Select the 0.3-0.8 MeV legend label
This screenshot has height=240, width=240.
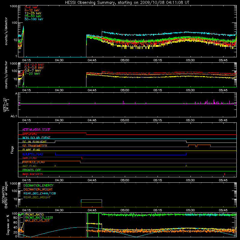coord(34,68)
